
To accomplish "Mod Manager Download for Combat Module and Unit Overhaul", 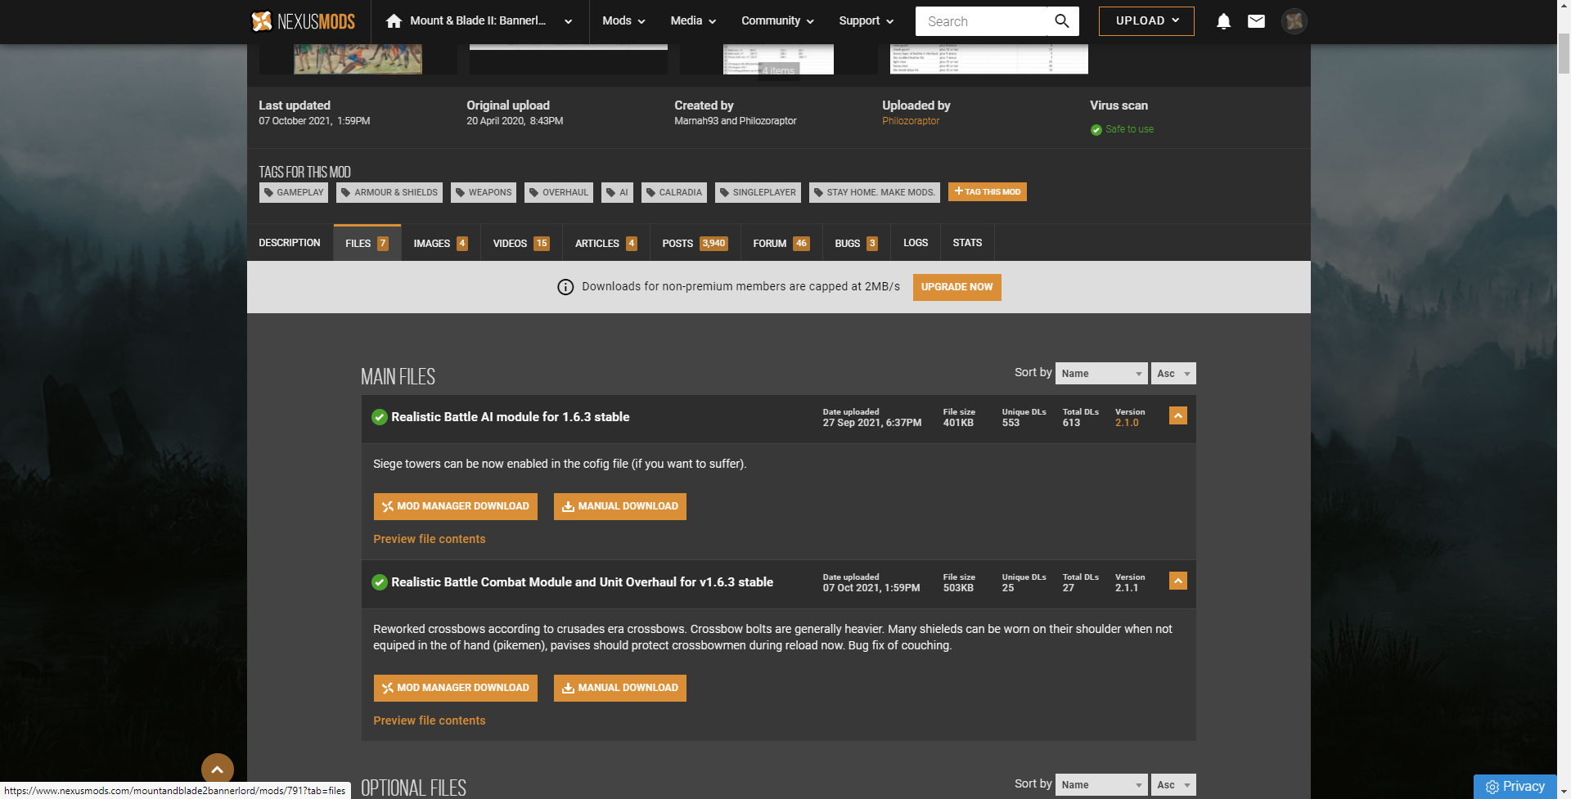I will (x=456, y=688).
